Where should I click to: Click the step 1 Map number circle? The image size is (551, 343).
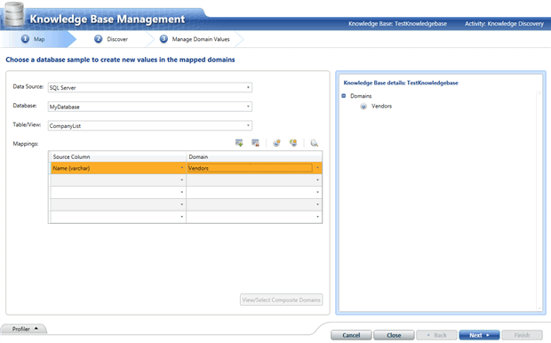(25, 39)
